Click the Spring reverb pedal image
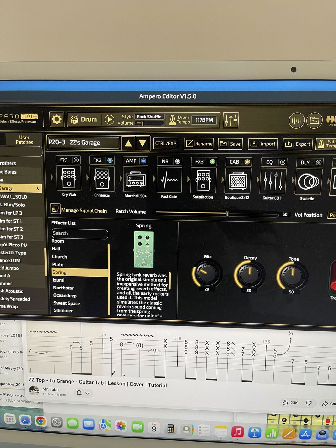Screen dimensions: 336x448 pyautogui.click(x=144, y=249)
